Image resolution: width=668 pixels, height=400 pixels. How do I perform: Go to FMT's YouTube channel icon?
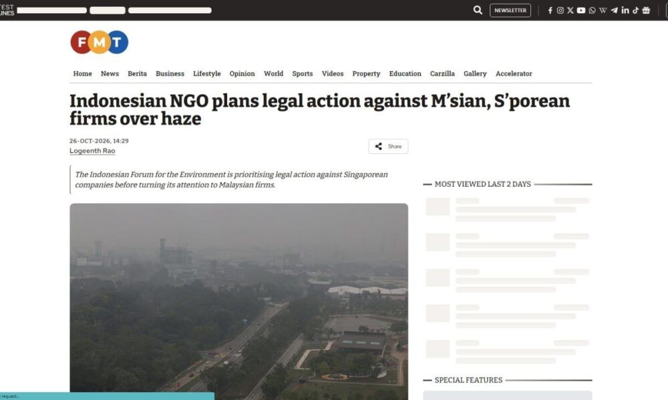(581, 10)
